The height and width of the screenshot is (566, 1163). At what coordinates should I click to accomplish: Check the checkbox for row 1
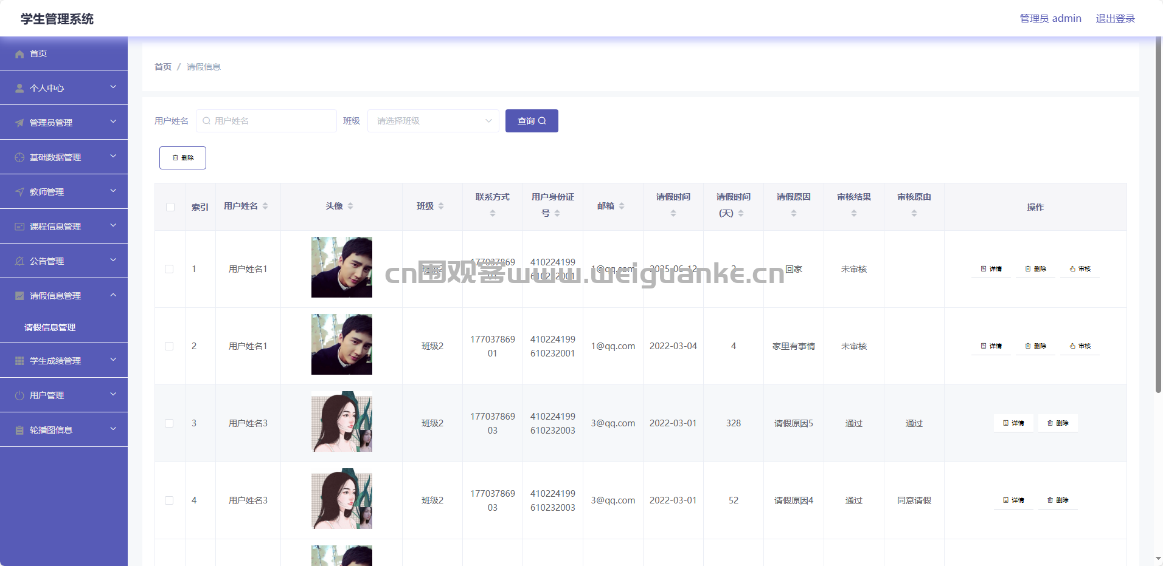pyautogui.click(x=169, y=269)
